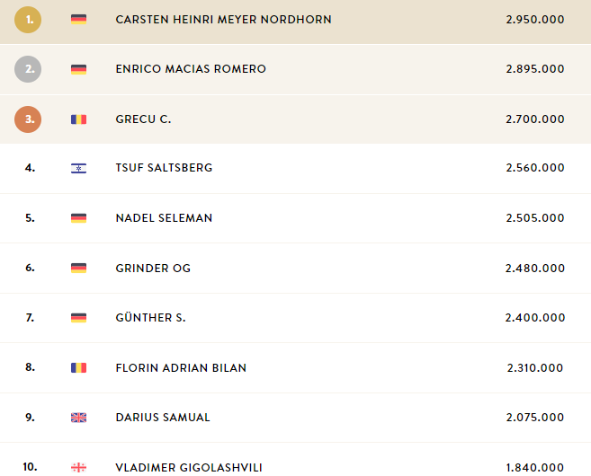Viewport: 591px width, 476px height.
Task: Click the 2.700.000 chip count
Action: coord(535,119)
